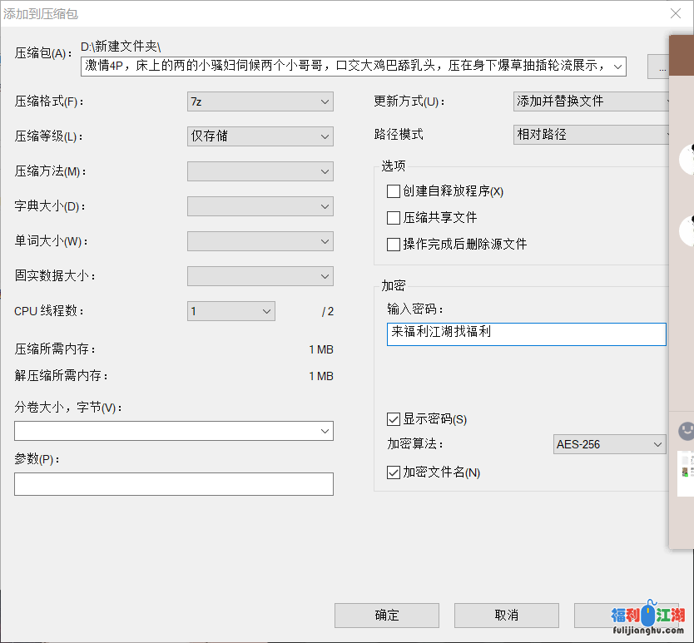
Task: Open the 压缩格式 dropdown showing 7z
Action: tap(260, 101)
